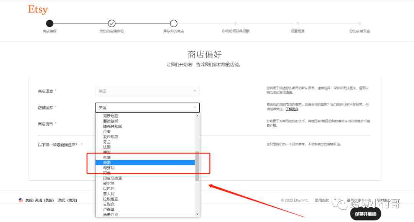Screen dimensions: 414x222
Task: Select the empty 库存你的商店 step circle
Action: coord(174,23)
